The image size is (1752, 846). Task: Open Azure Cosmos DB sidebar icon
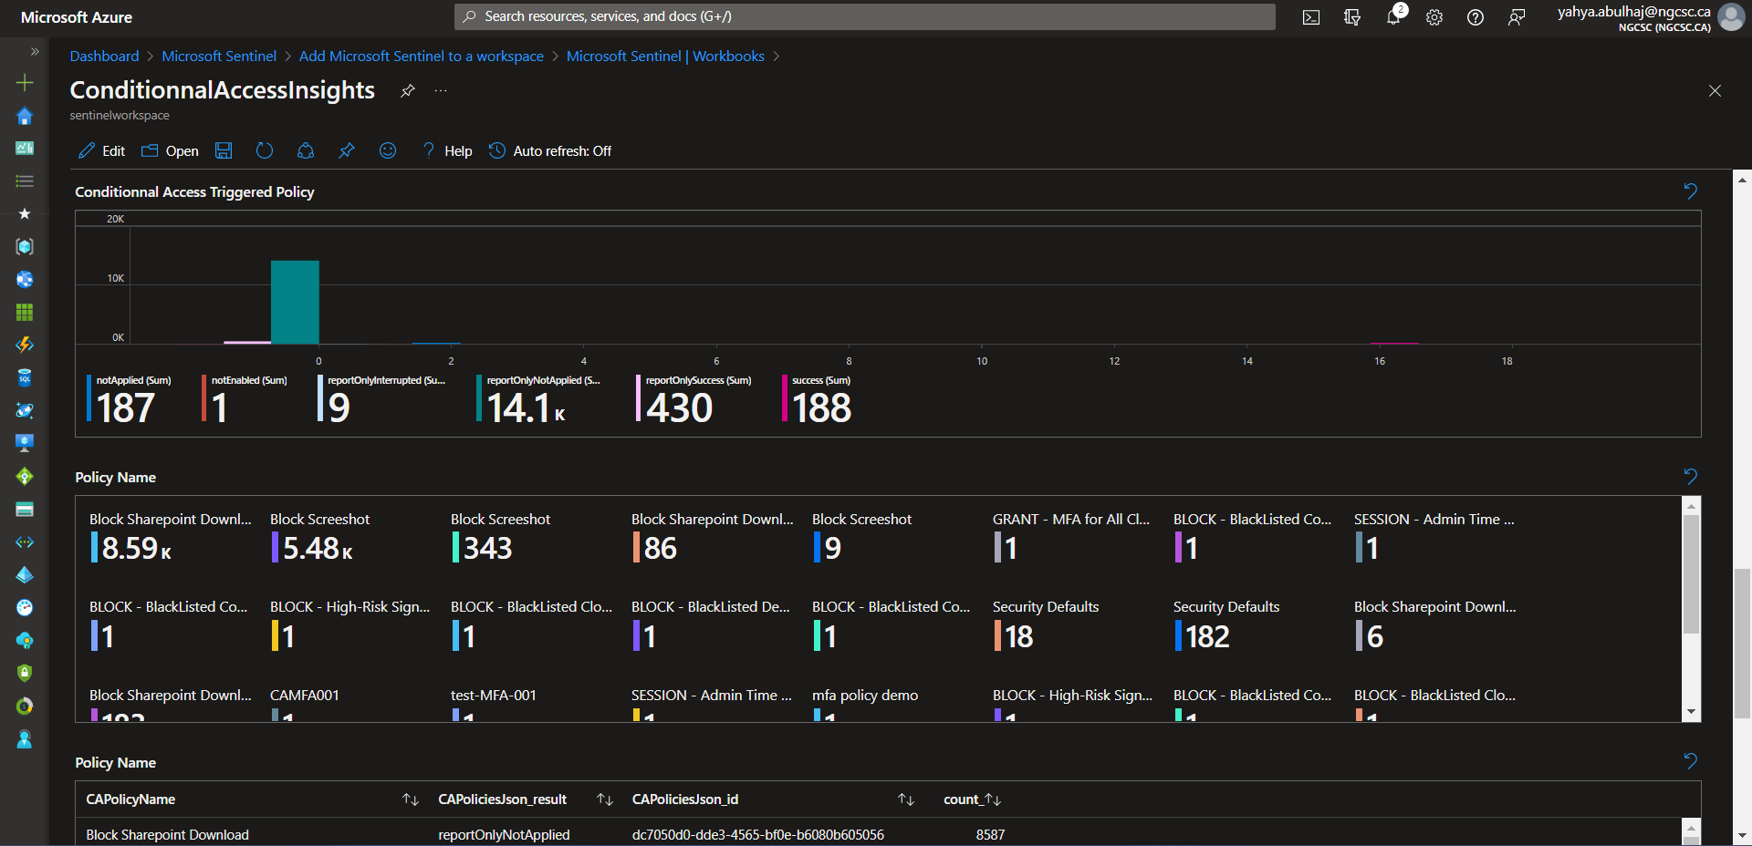point(25,411)
